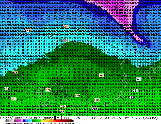This screenshot has width=161, height=124.
Task: Click the -30 legend value
Action: [23, 123]
